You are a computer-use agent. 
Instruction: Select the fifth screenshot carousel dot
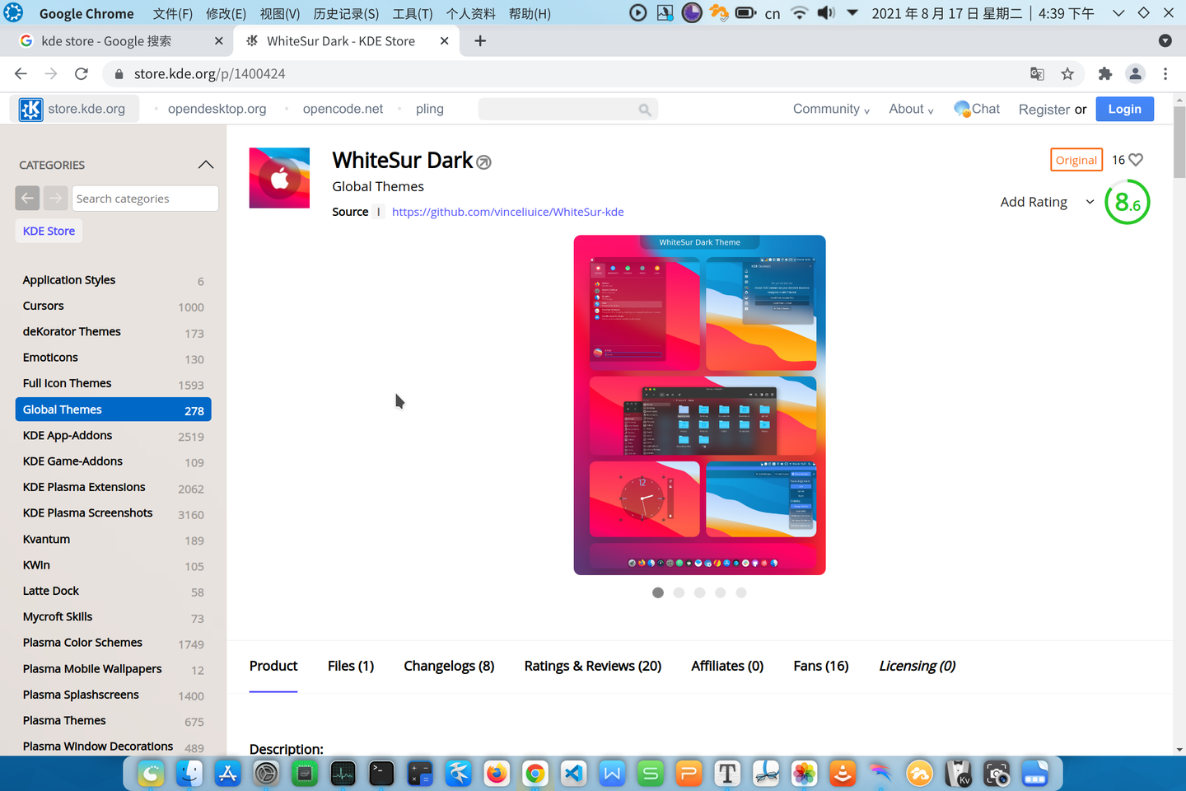tap(741, 592)
